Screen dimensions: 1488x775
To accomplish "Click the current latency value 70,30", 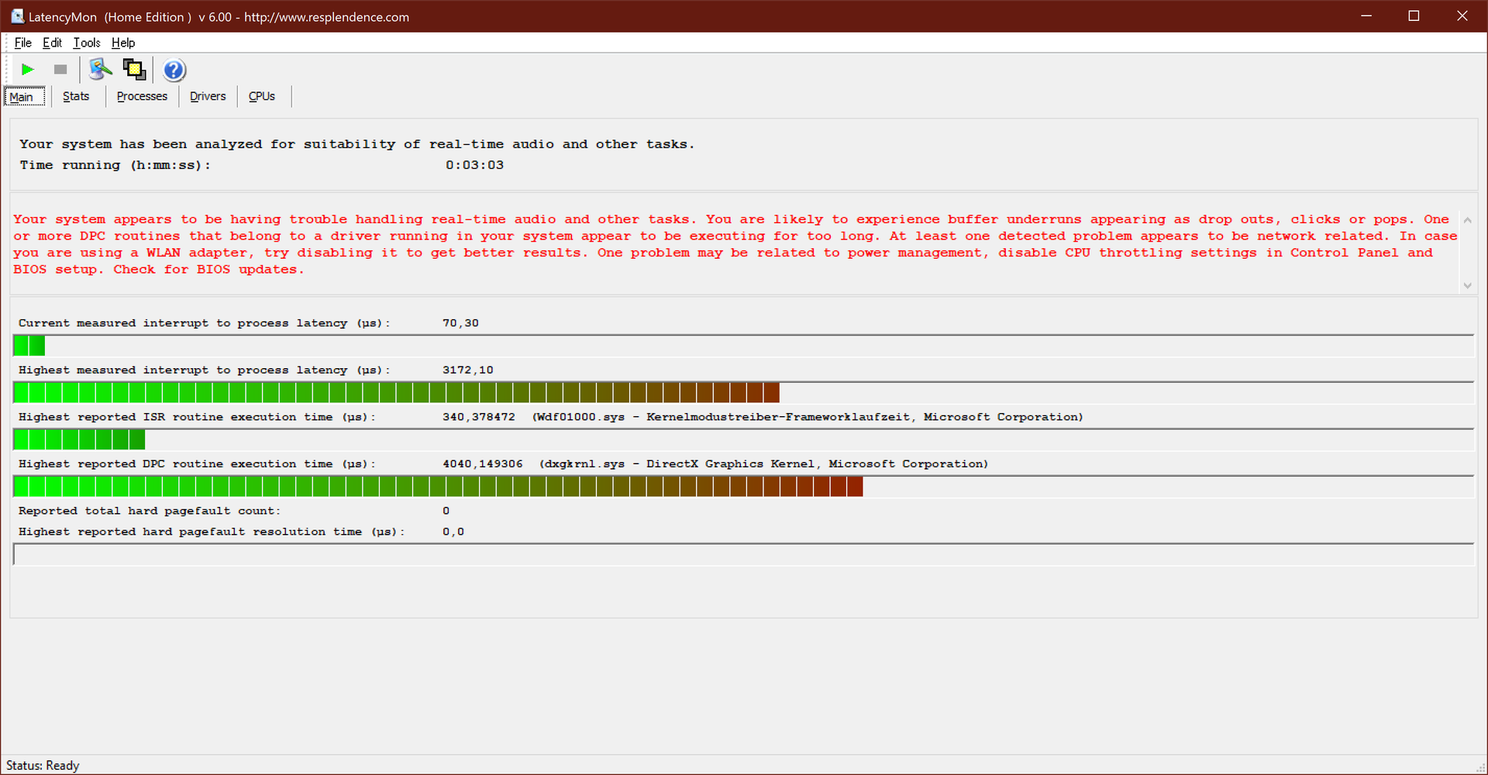I will point(460,323).
